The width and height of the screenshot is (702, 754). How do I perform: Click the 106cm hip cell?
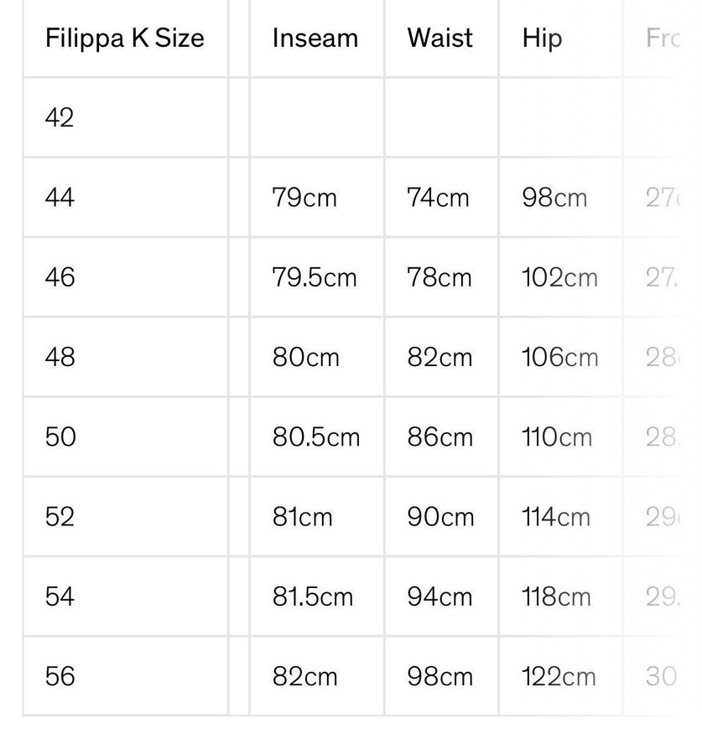[559, 358]
